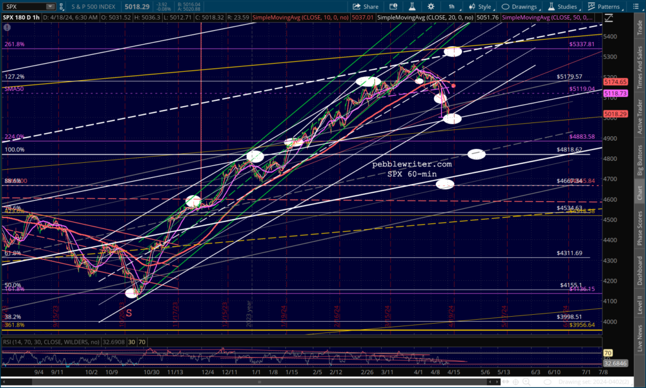Click the $4311.69 Fibonacci level label
646x388 pixels.
pos(570,253)
